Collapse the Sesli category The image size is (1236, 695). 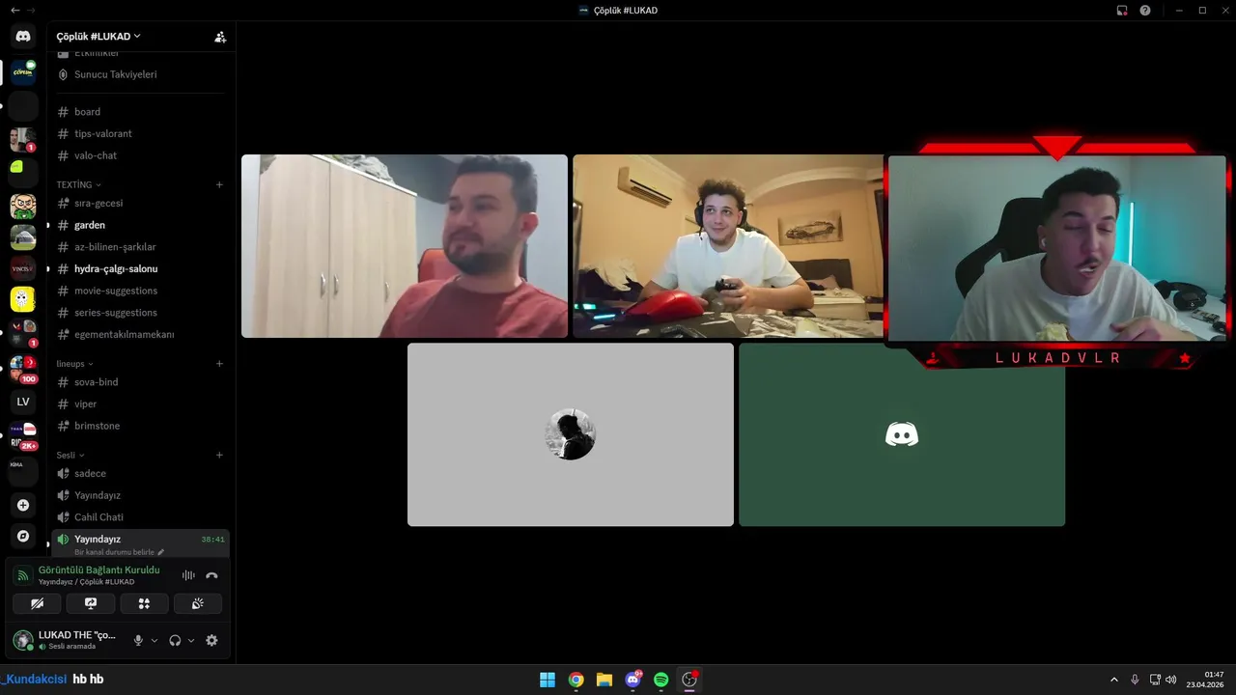tap(70, 455)
